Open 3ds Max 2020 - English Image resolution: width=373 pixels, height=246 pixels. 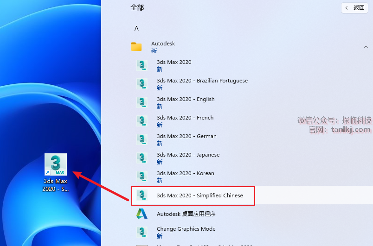click(186, 99)
